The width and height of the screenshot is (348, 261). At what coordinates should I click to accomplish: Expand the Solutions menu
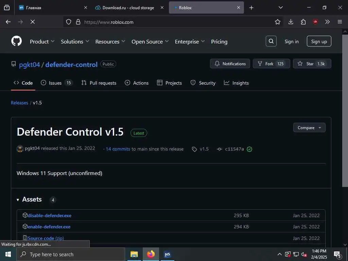point(75,41)
